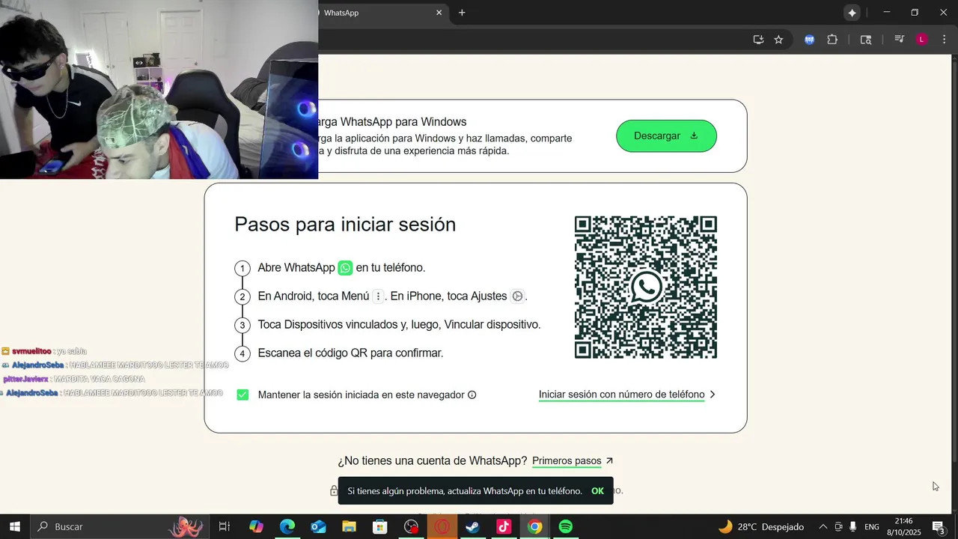
Task: Close the WhatsApp browser tab
Action: tap(439, 13)
